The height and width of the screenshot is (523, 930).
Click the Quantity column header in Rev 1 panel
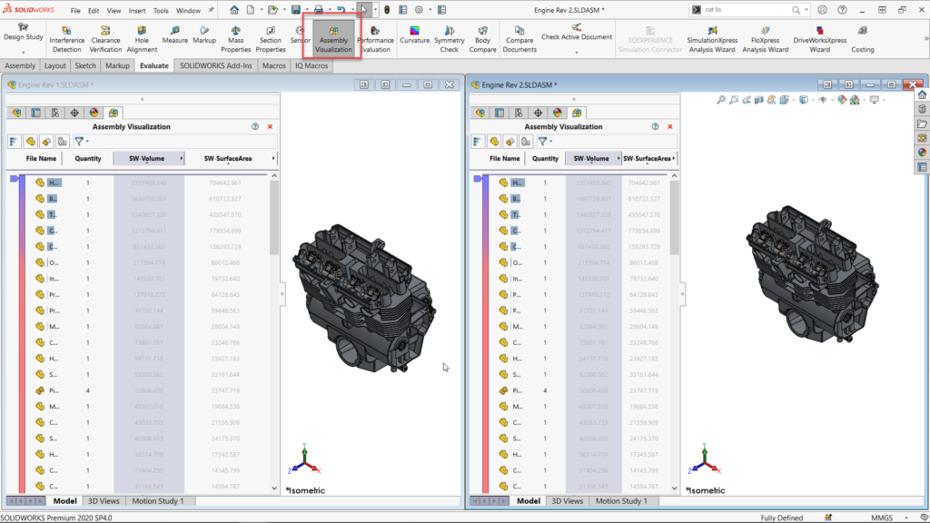click(88, 158)
